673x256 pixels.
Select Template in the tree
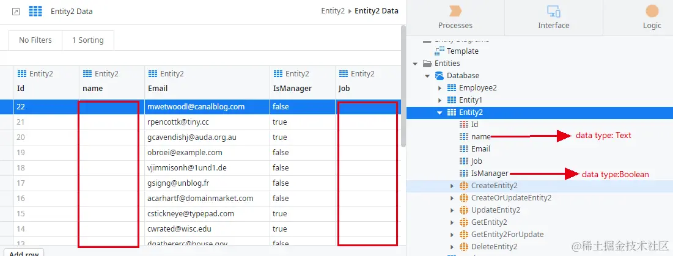462,51
